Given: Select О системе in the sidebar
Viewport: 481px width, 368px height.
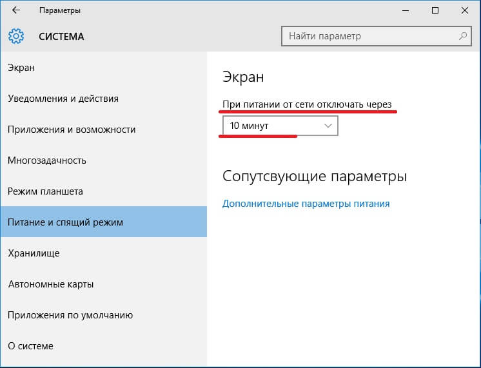Looking at the screenshot, I should pyautogui.click(x=30, y=346).
